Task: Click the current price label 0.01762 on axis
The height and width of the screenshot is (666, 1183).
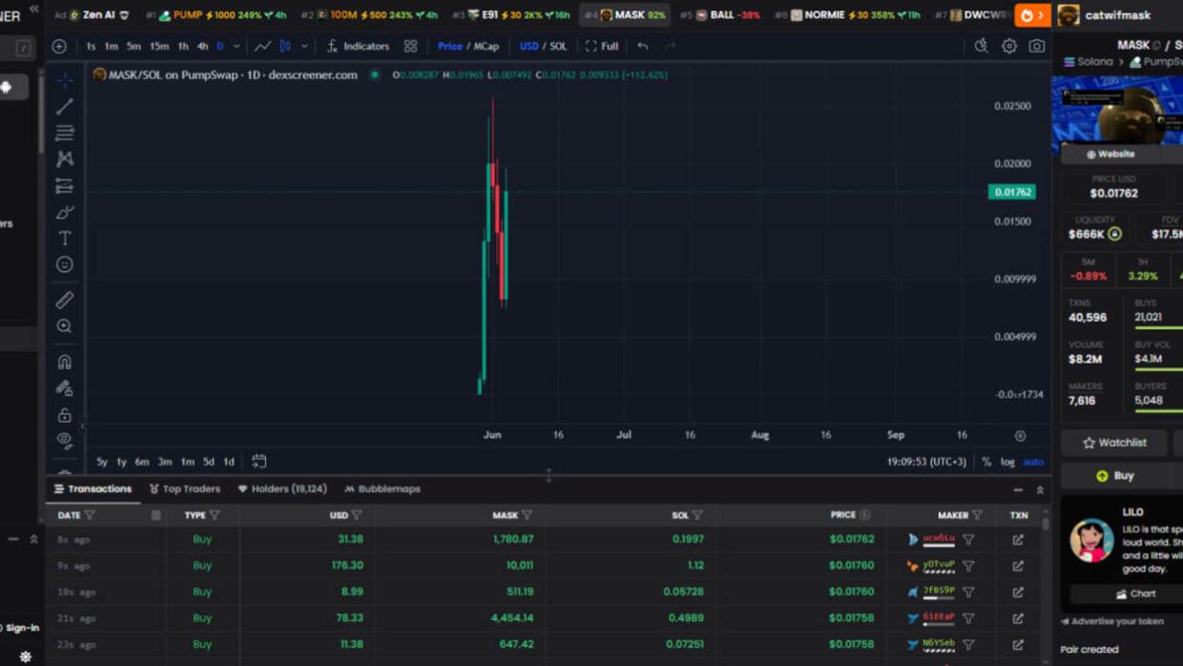Action: click(1012, 192)
